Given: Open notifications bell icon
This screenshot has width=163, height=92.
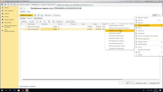Looking at the screenshot, I should tap(15, 5).
